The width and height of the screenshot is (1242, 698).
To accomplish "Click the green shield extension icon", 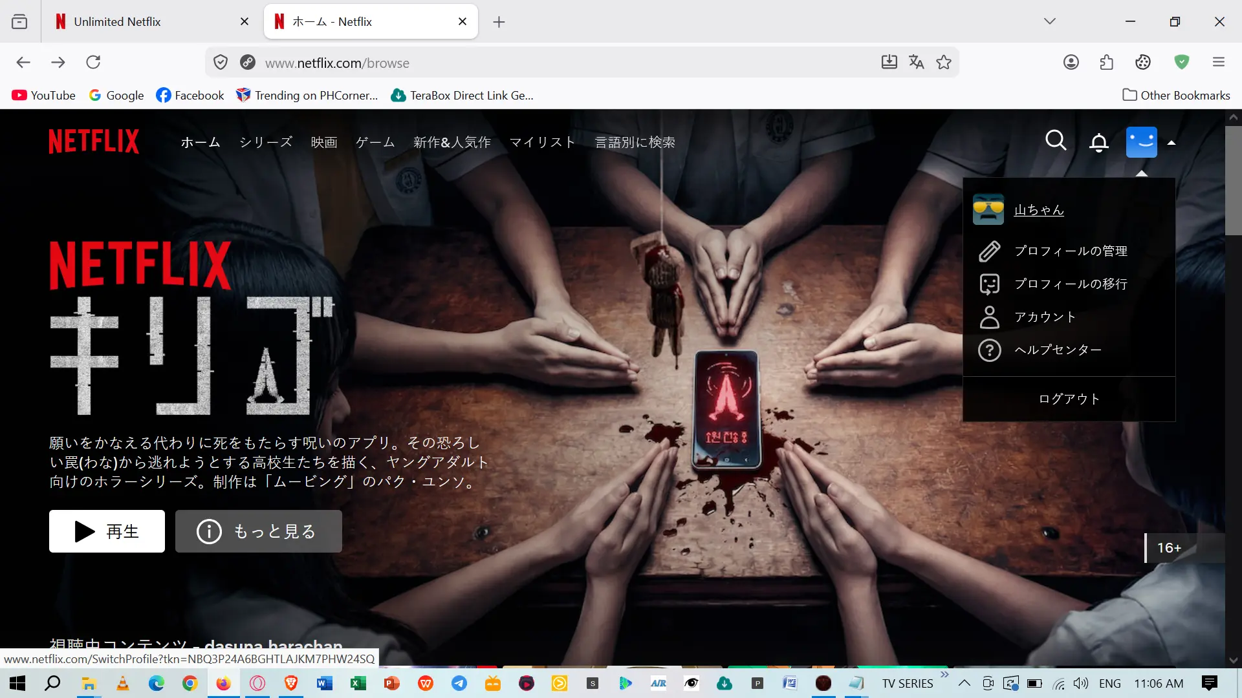I will coord(1182,62).
